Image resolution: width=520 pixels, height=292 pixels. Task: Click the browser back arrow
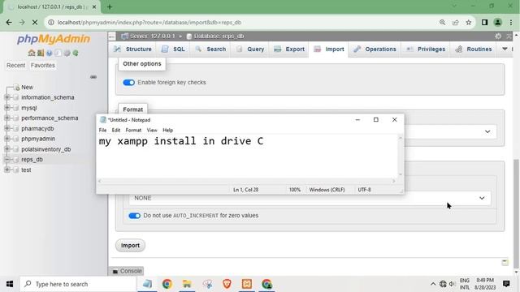coord(9,23)
